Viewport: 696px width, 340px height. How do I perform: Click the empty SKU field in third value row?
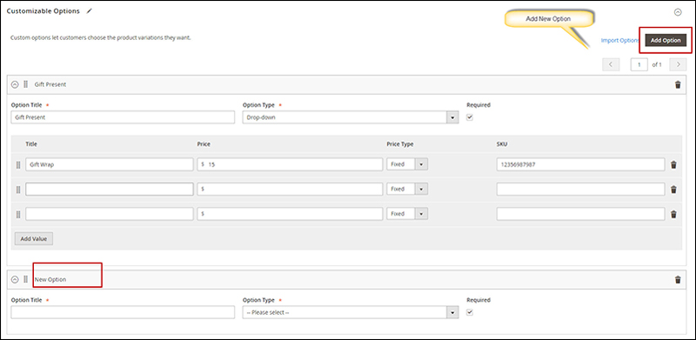click(x=580, y=214)
